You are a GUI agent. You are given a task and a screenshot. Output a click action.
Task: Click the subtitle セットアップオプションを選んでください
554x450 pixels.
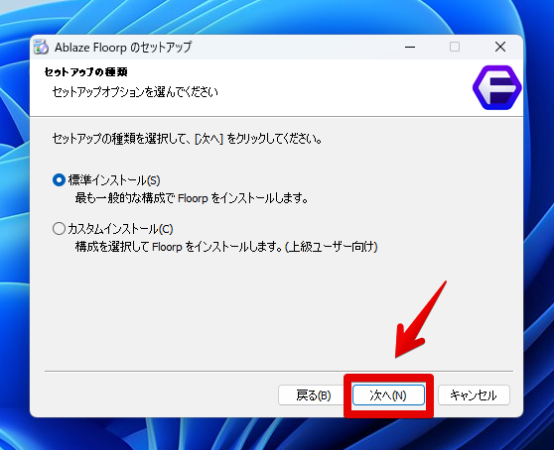tap(135, 92)
